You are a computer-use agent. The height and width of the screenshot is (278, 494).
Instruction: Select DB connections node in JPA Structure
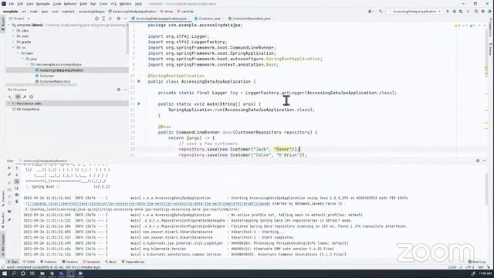(25, 109)
